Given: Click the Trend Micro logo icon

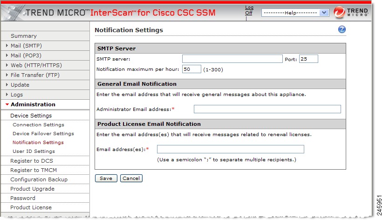Looking at the screenshot, I should coord(339,12).
